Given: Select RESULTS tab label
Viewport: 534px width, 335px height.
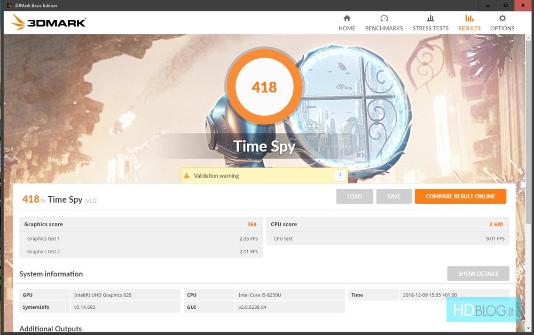Looking at the screenshot, I should click(469, 28).
